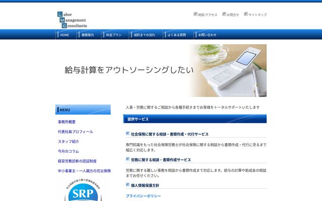The height and width of the screenshot is (201, 322).
Task: Open 事務所概要 in side menu
Action: 67,122
